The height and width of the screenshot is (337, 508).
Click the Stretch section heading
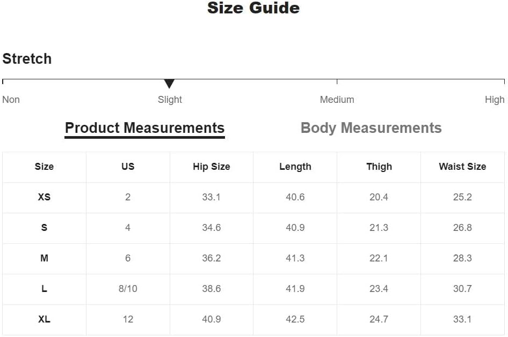[27, 59]
